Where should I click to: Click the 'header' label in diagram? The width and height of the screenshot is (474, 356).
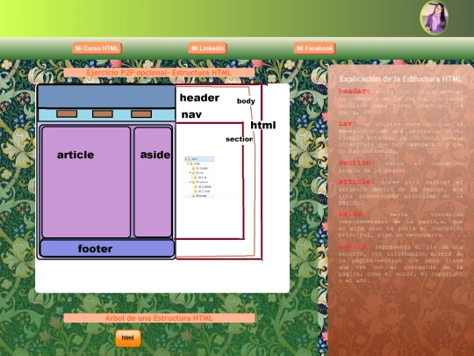199,98
